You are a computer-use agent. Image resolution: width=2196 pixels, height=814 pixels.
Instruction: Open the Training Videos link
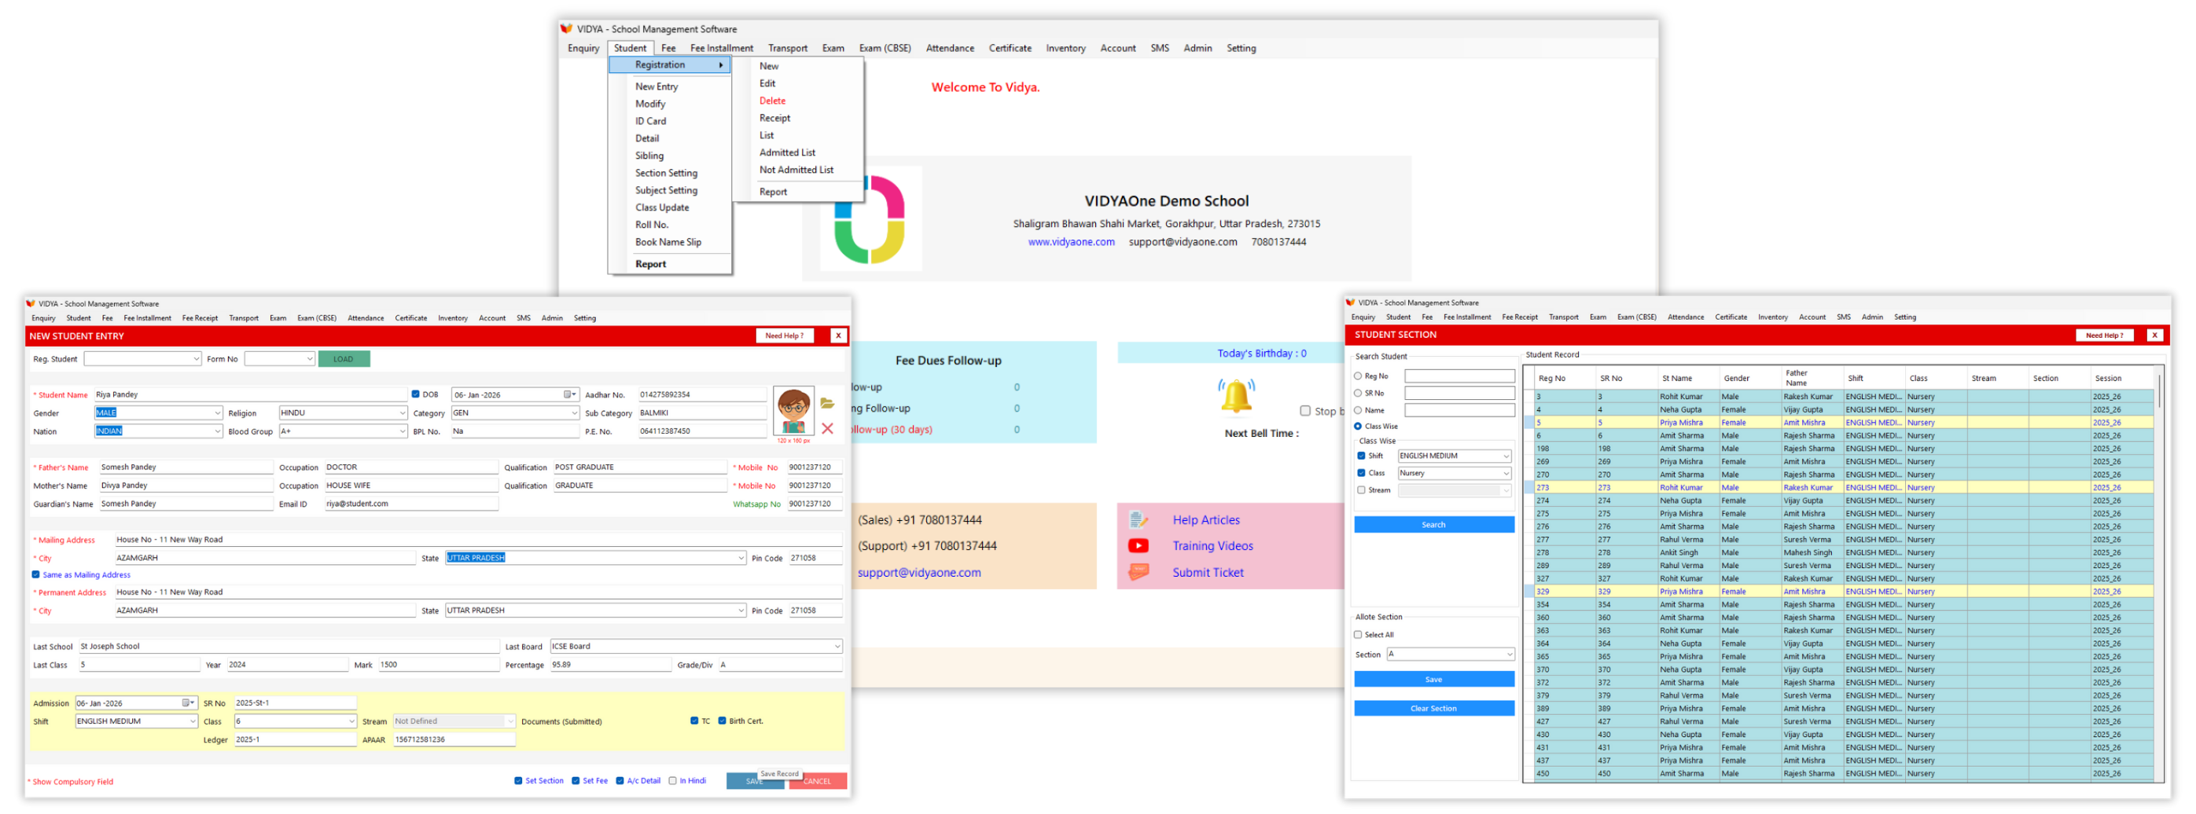[1212, 547]
